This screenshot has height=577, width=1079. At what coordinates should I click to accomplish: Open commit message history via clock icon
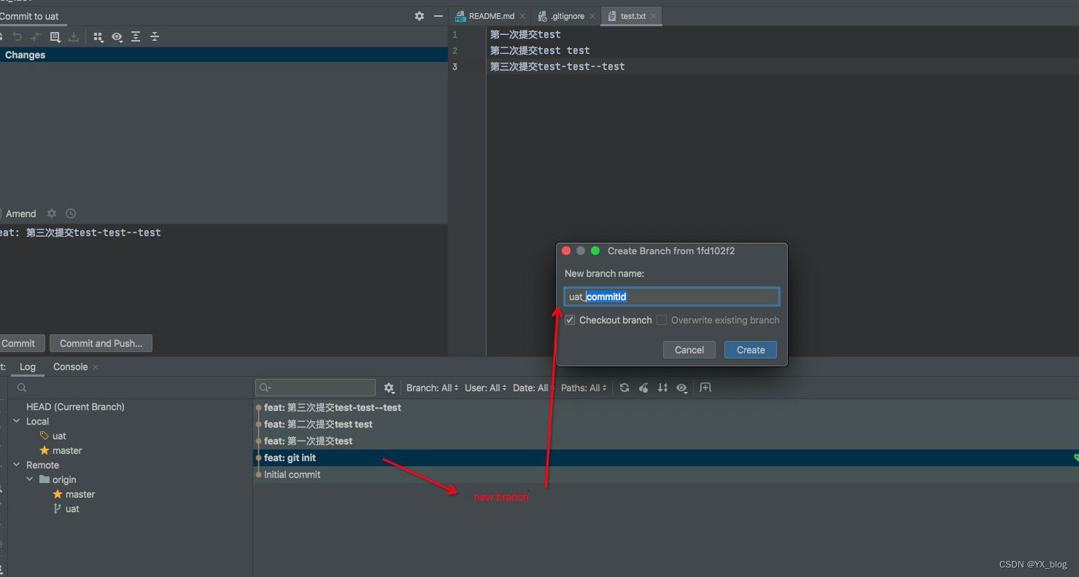(70, 213)
